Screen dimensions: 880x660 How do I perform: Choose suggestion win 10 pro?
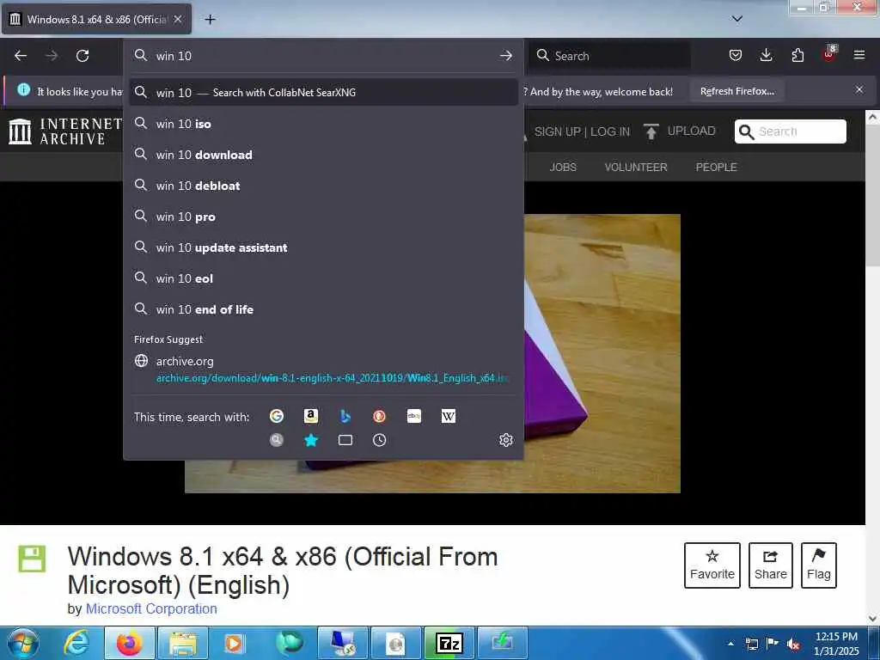323,216
